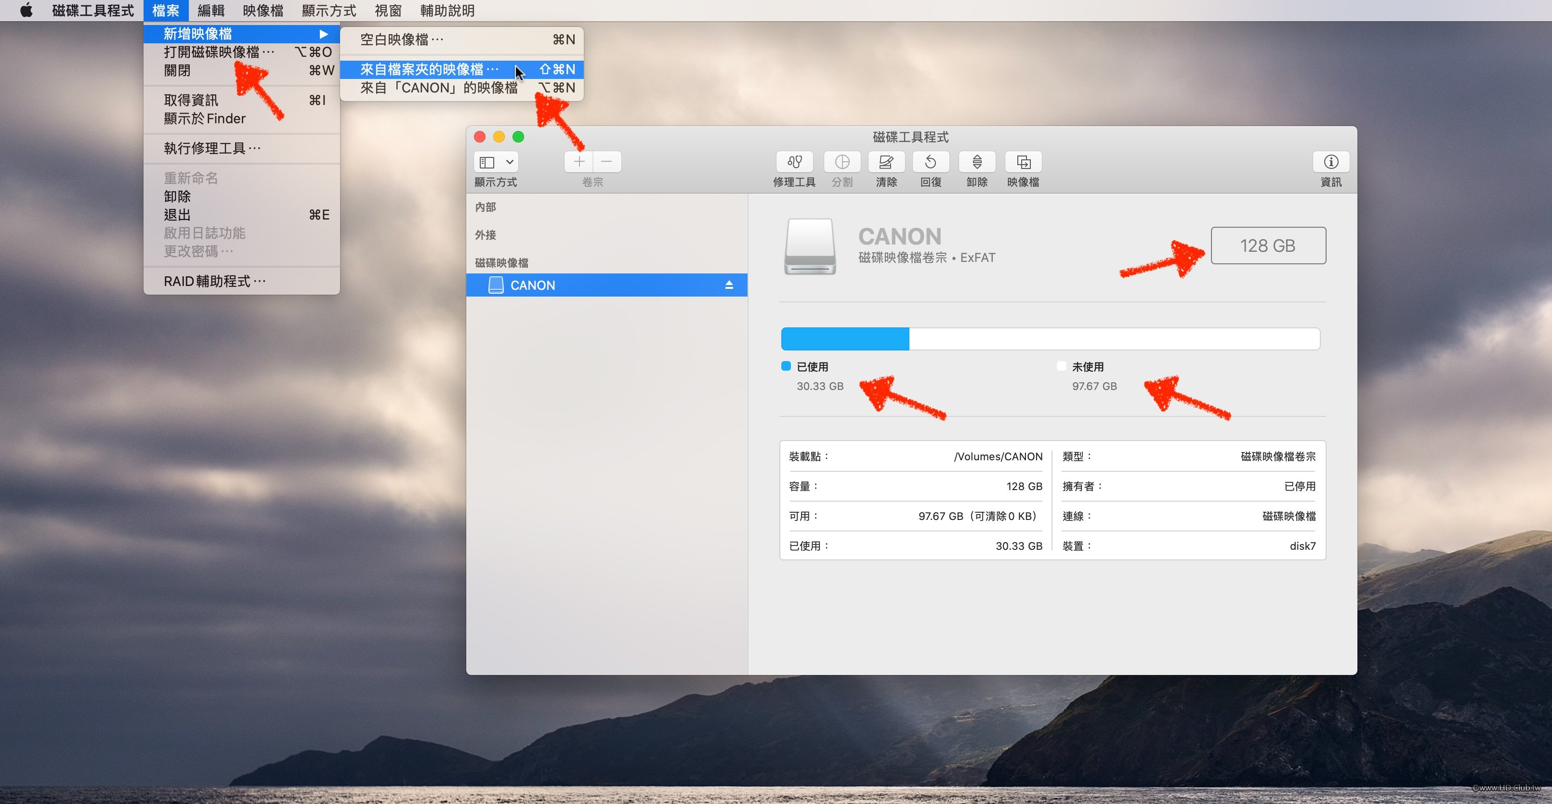Click the Erase (清除) toolbar icon
The image size is (1552, 804).
click(x=886, y=162)
